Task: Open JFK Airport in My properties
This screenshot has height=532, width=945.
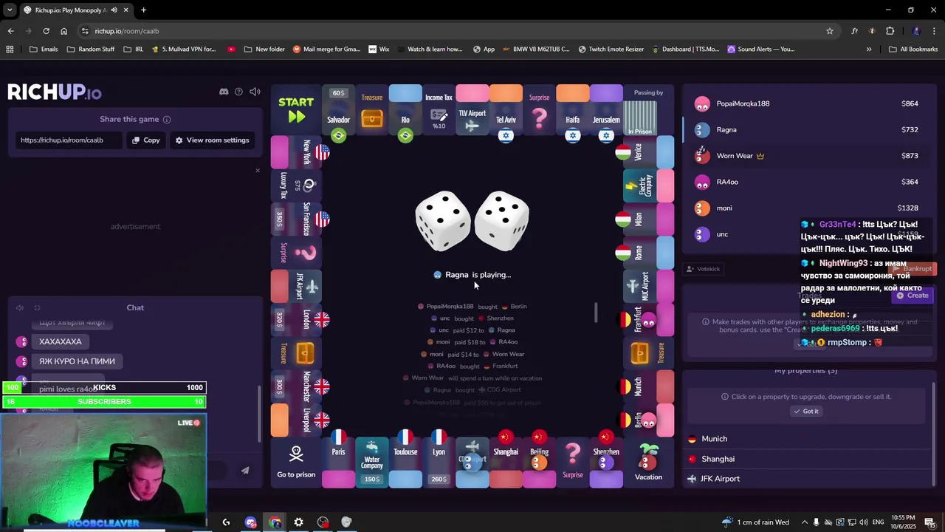Action: [806, 479]
